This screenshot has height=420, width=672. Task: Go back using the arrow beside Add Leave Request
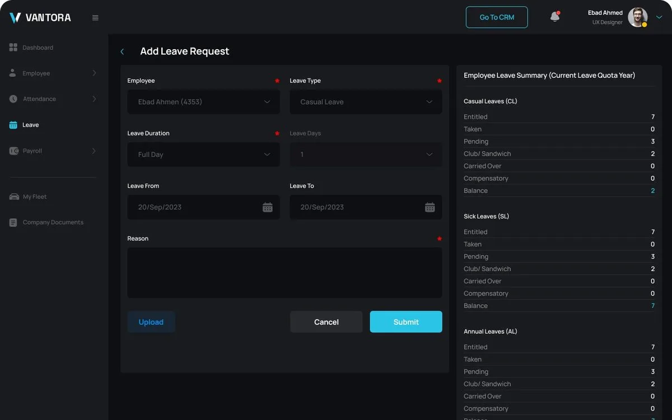(x=122, y=52)
